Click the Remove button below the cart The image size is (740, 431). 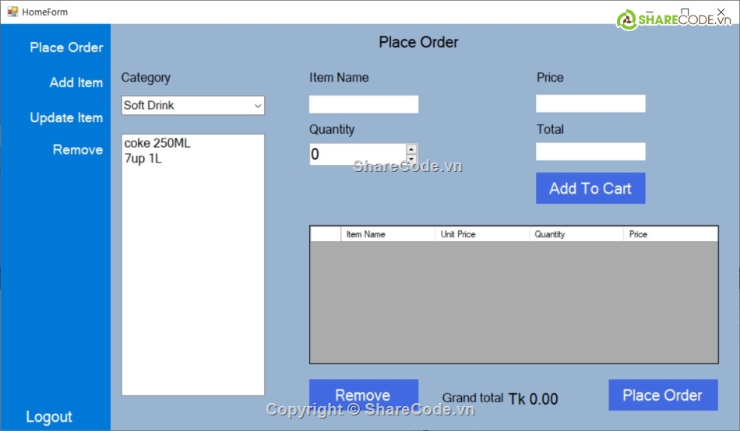point(363,394)
